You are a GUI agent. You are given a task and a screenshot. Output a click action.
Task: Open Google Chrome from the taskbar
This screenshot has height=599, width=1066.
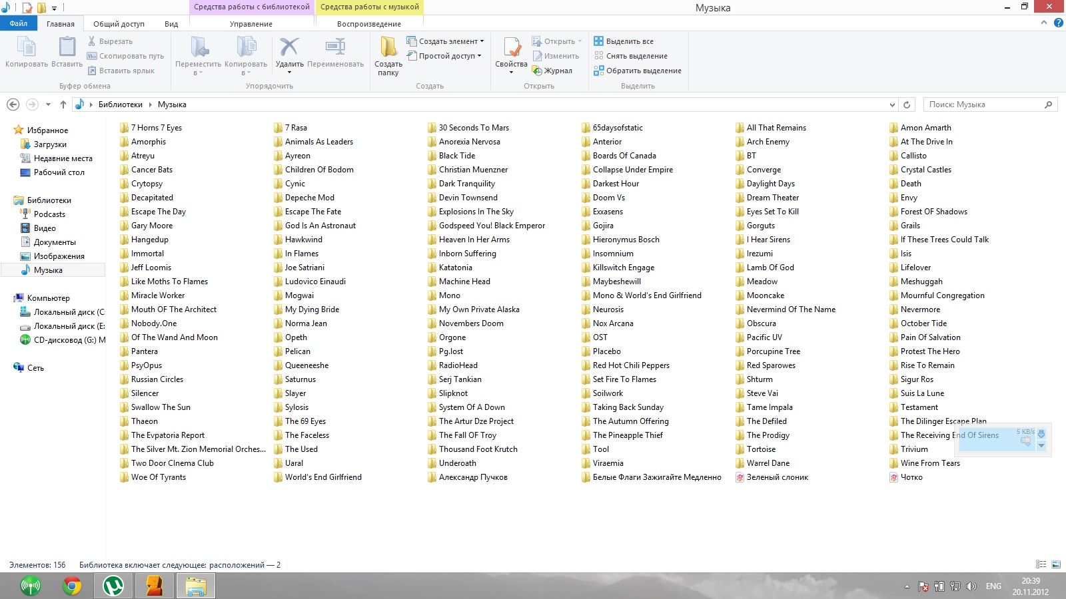pos(72,586)
